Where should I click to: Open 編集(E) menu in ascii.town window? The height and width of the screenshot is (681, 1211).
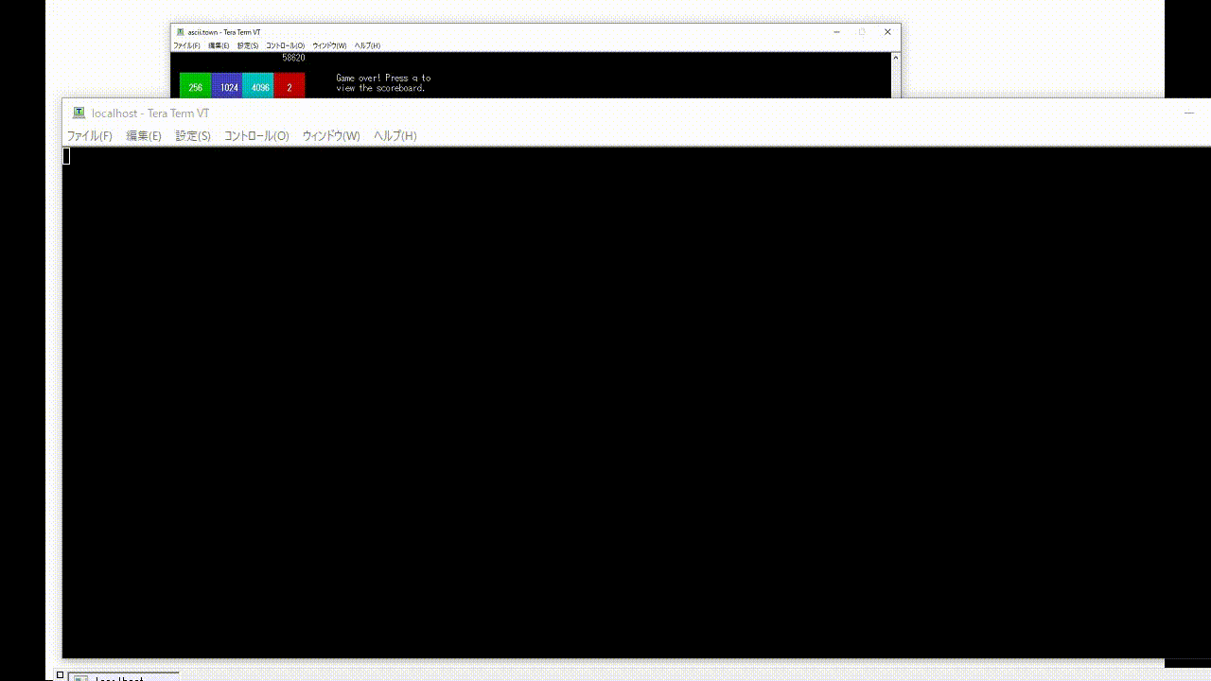[219, 45]
